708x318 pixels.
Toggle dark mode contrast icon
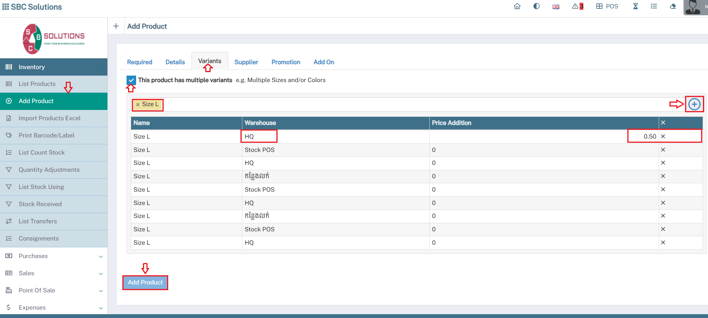point(536,6)
